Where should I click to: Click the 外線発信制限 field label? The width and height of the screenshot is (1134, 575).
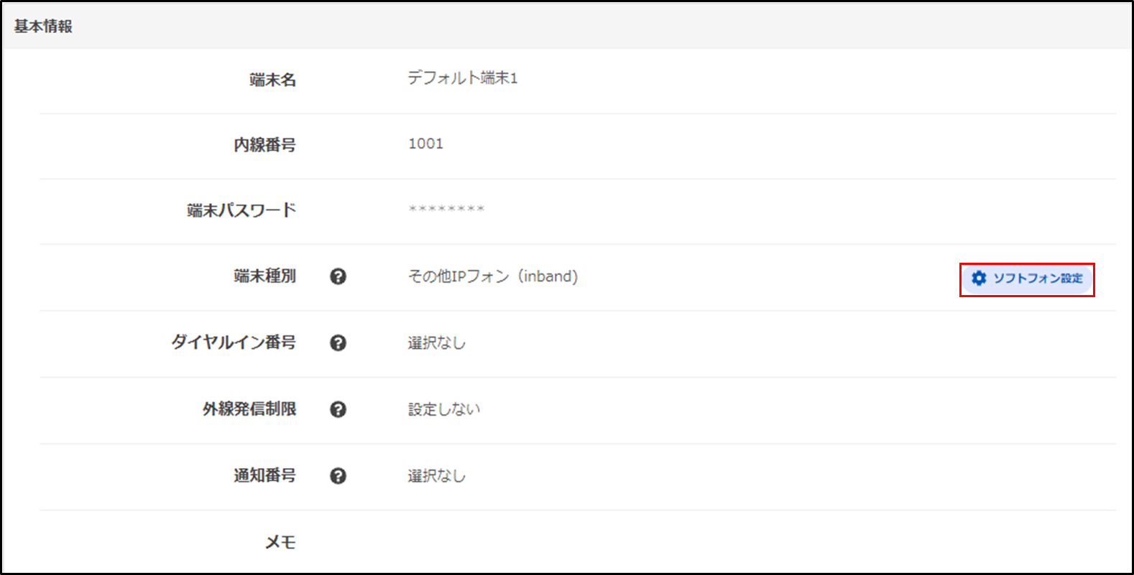(249, 409)
